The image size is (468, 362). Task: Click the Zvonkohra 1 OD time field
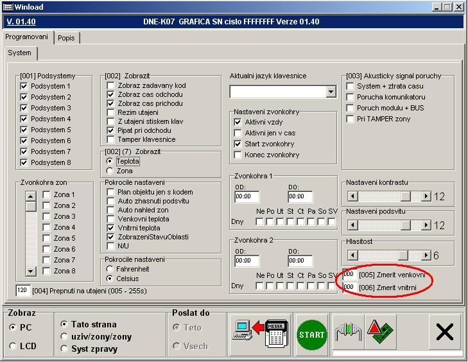[x=247, y=197]
